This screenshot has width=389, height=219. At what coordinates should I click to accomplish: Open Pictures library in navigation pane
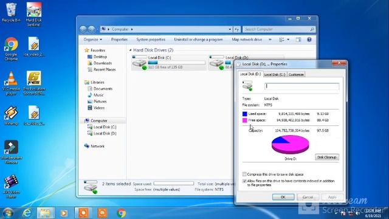pyautogui.click(x=100, y=102)
